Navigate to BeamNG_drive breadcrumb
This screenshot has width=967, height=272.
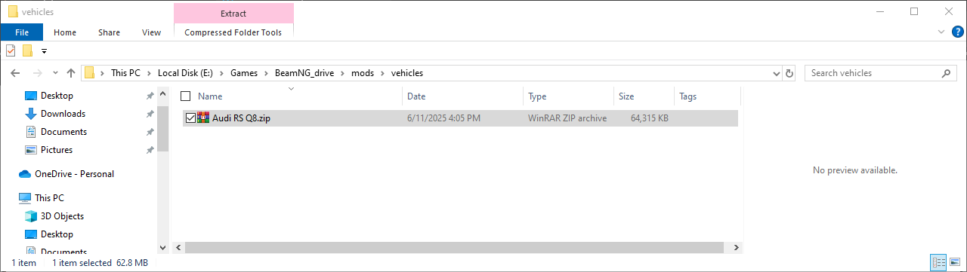click(x=305, y=73)
